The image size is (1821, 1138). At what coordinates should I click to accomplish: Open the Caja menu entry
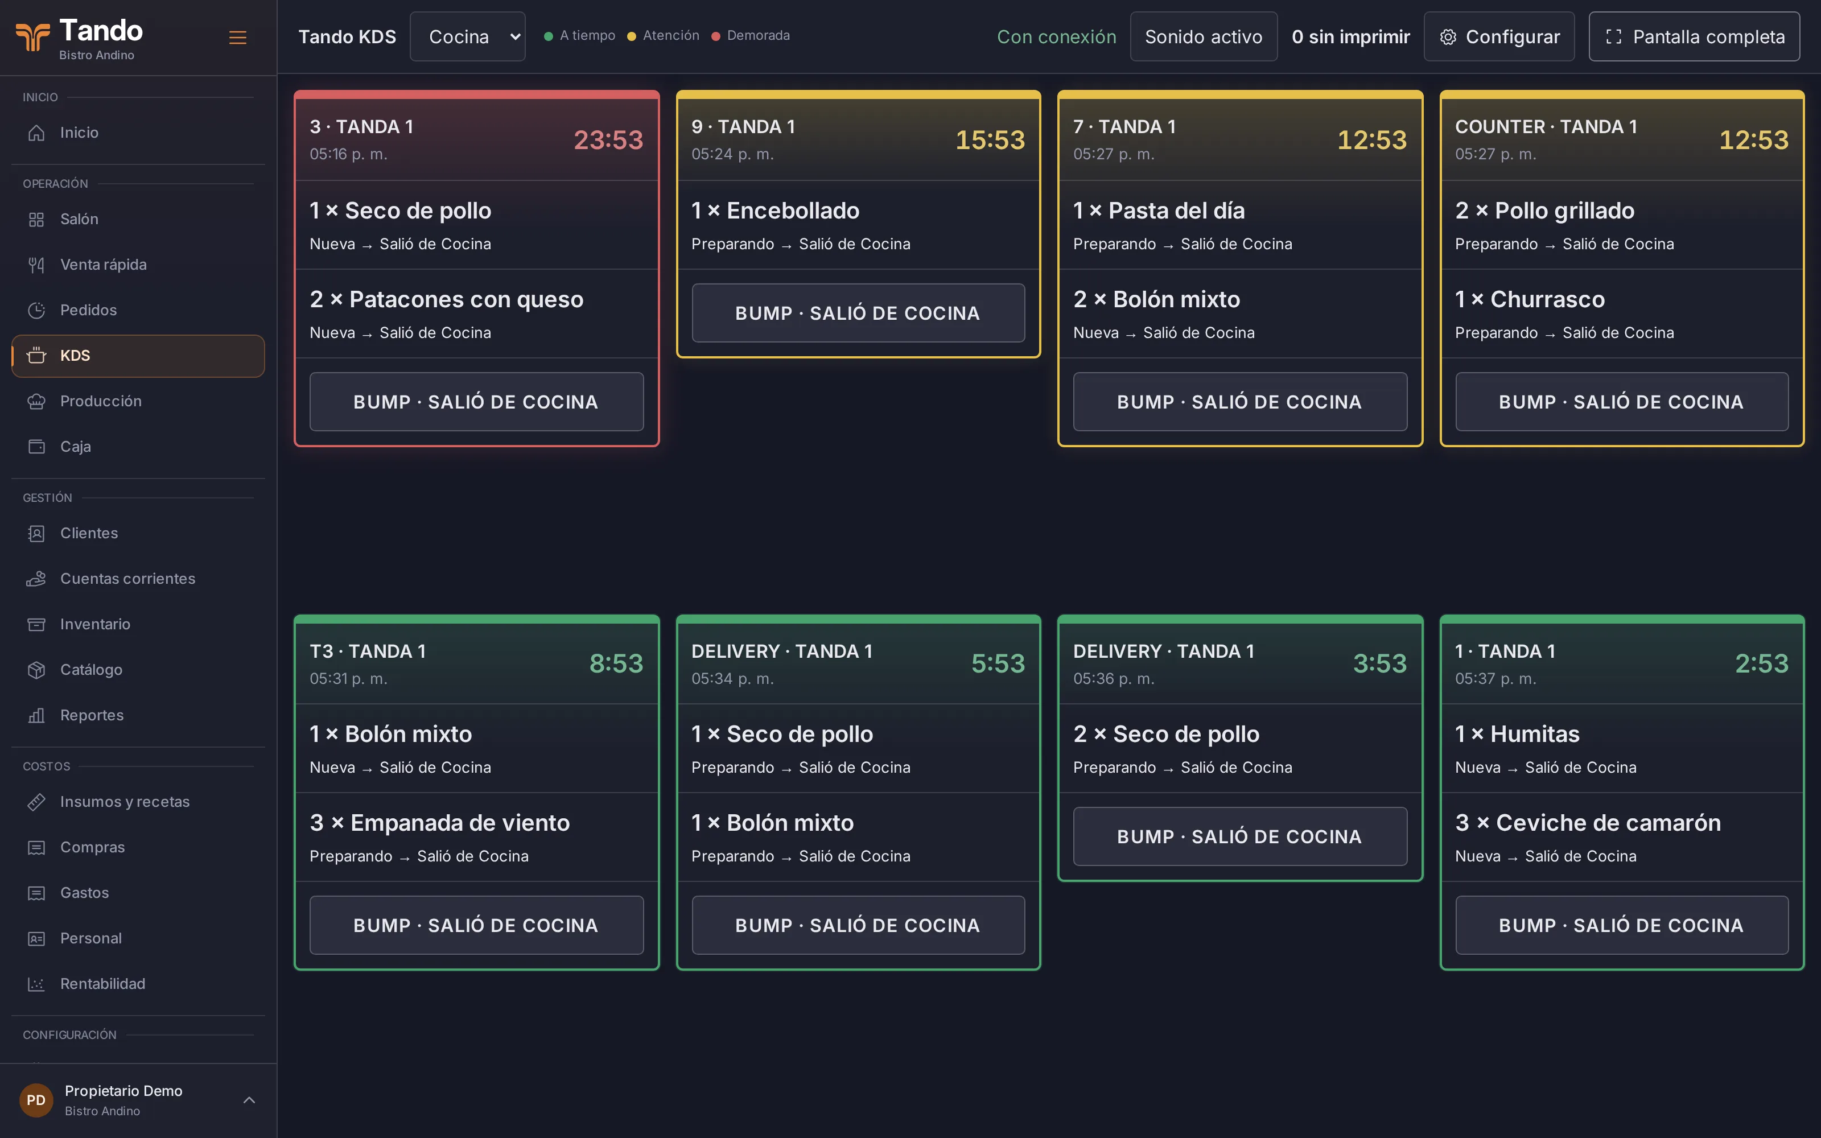click(138, 446)
